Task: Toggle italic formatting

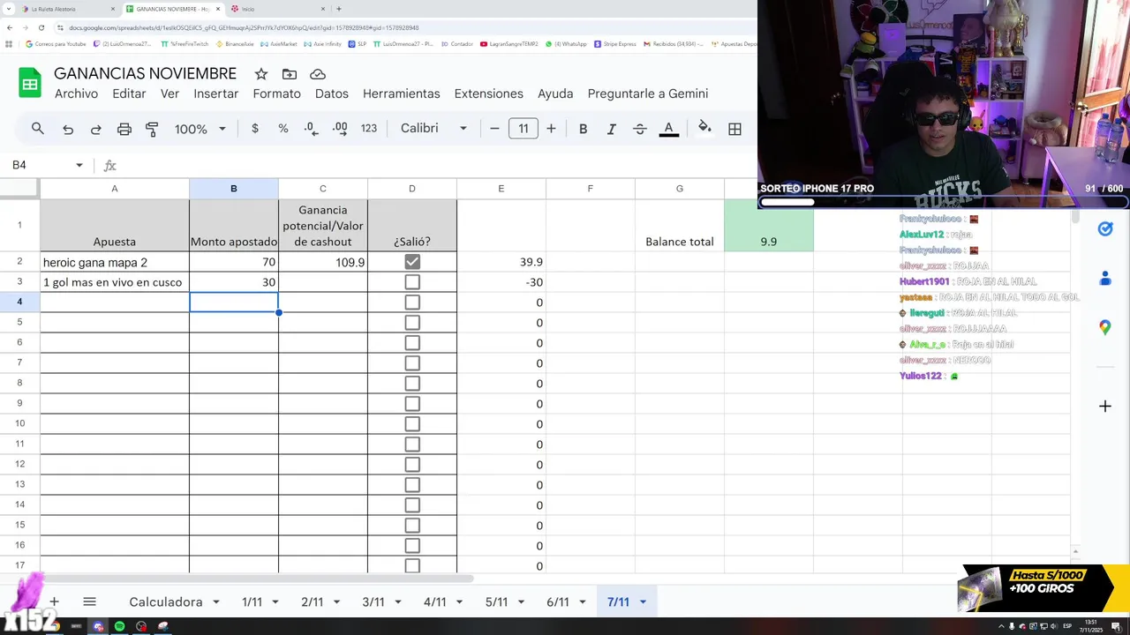Action: [x=611, y=129]
